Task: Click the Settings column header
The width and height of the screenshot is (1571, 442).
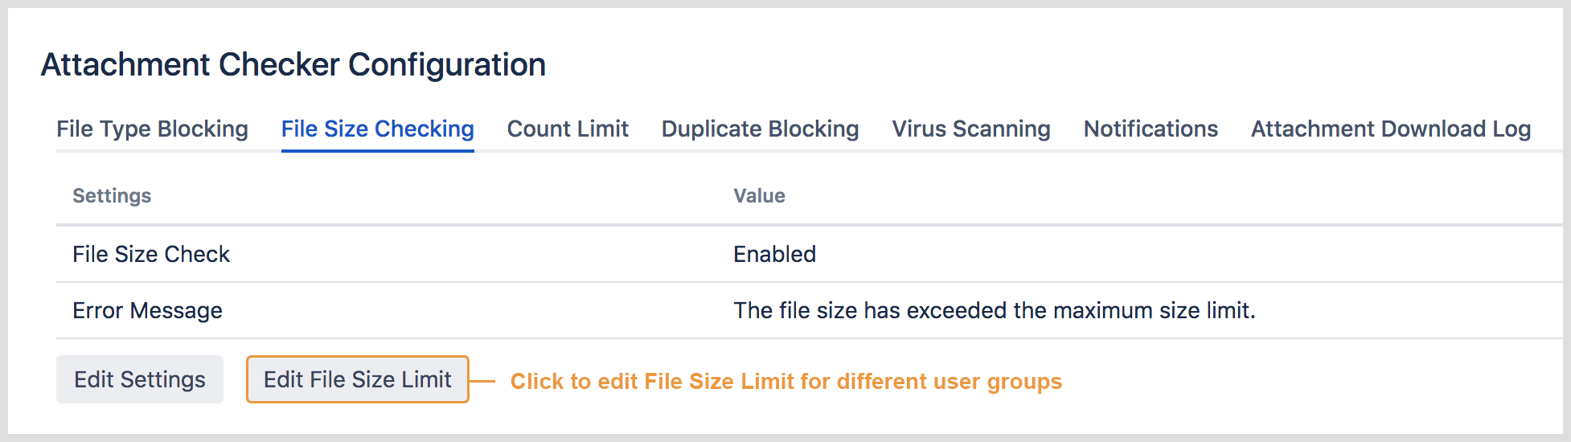Action: click(x=112, y=196)
